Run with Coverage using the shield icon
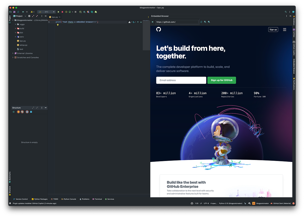This screenshot has height=217, width=304. 66,12
